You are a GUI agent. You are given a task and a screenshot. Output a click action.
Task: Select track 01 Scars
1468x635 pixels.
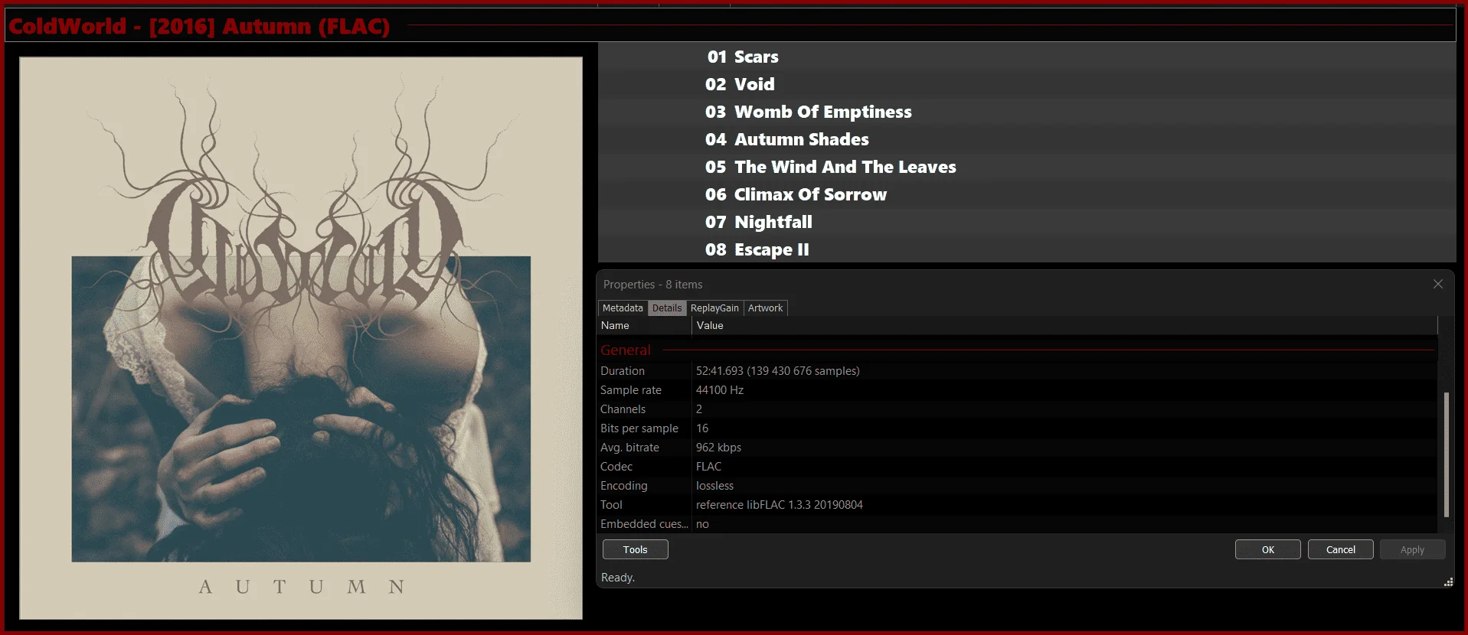1027,57
